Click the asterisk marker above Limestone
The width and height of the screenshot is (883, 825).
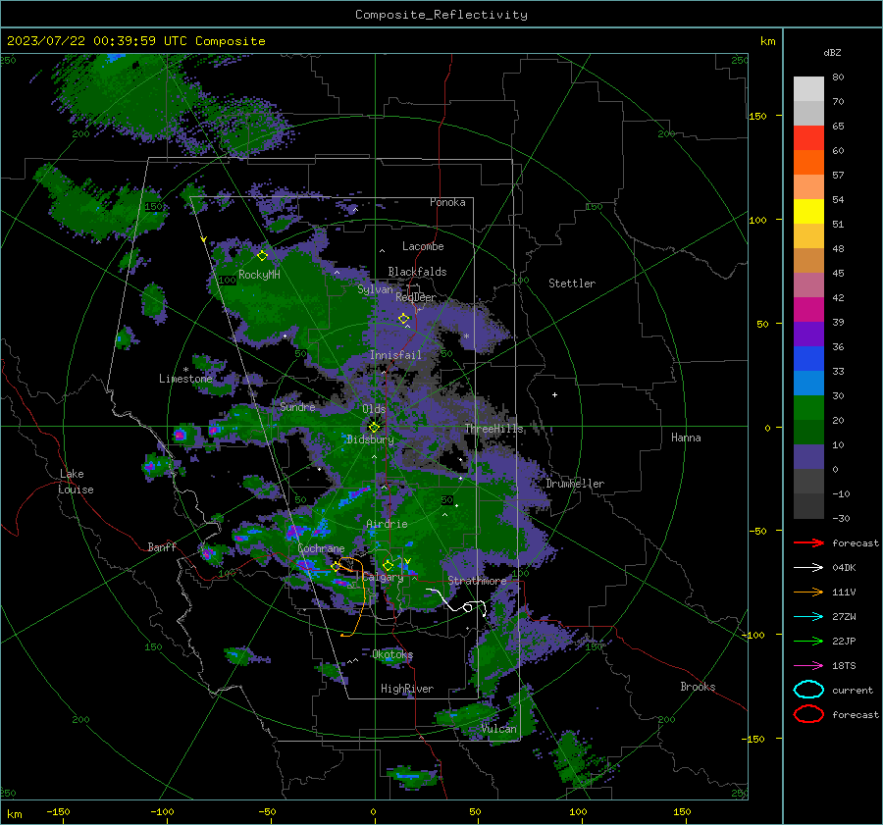185,370
